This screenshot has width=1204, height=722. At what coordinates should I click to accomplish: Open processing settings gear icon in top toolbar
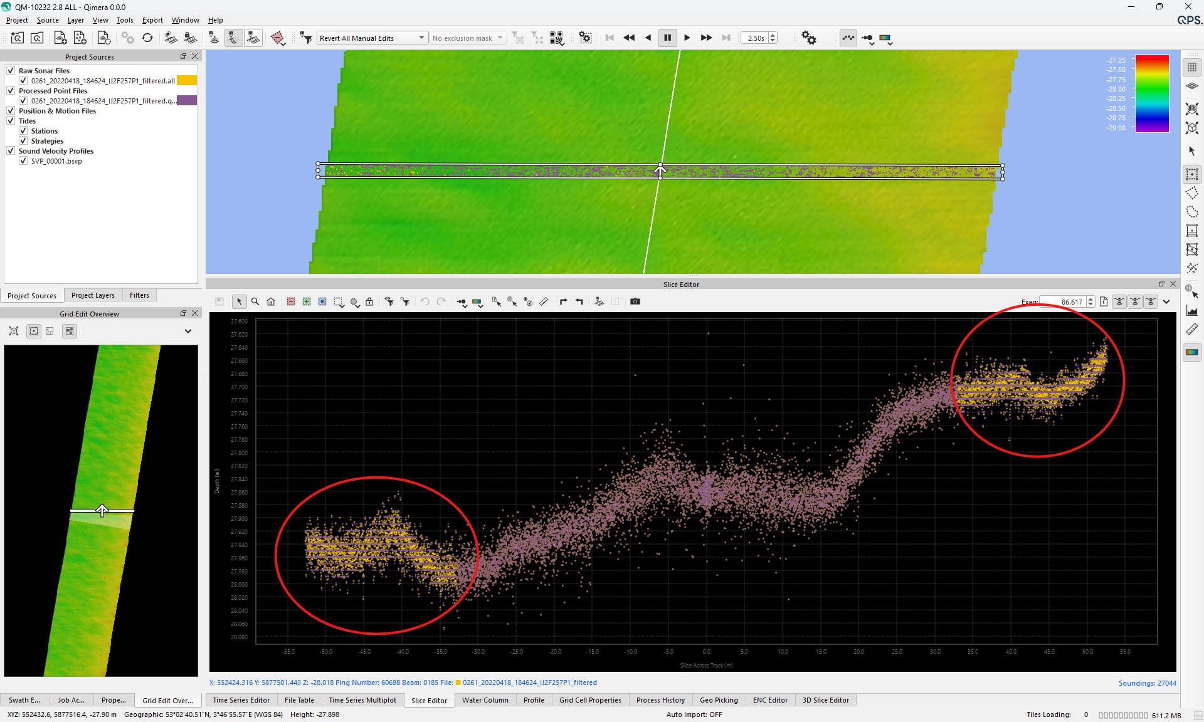[x=808, y=38]
